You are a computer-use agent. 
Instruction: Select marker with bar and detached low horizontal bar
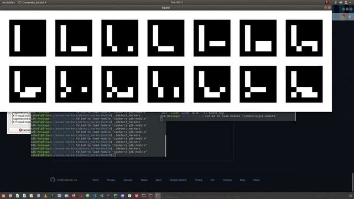(74, 38)
